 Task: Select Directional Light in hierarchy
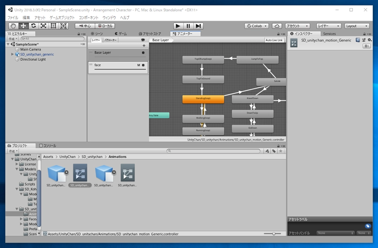(x=33, y=60)
